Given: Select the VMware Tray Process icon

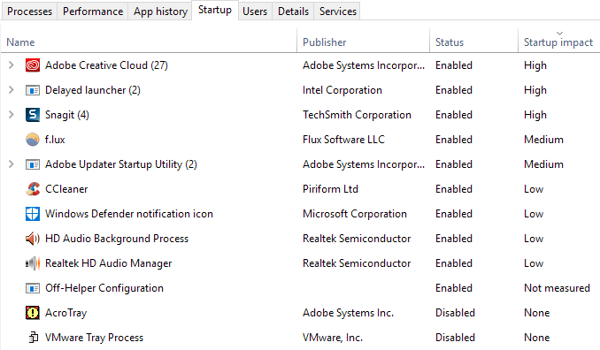Looking at the screenshot, I should pos(34,338).
